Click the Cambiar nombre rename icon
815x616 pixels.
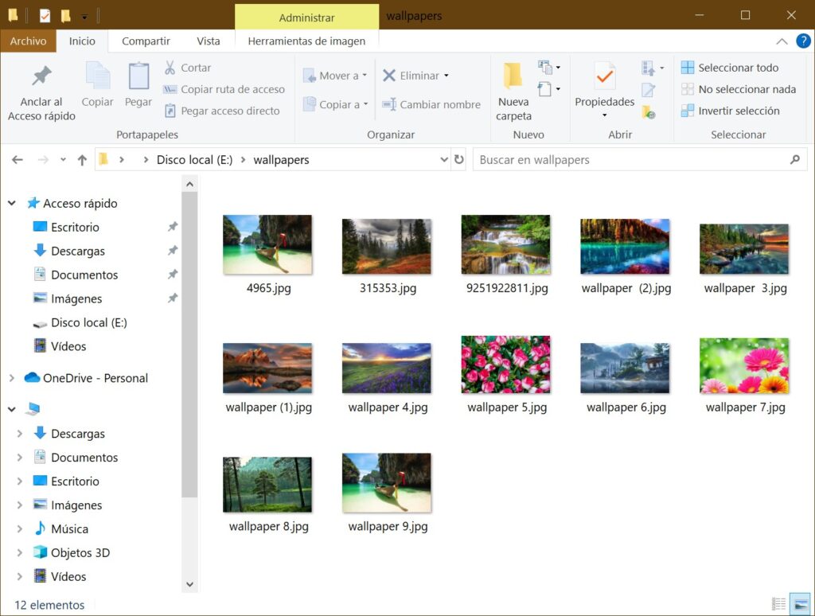click(389, 104)
